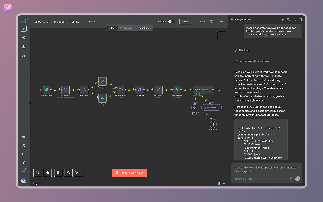The image size is (323, 202).
Task: Click the Logs panel label
Action: [36, 183]
